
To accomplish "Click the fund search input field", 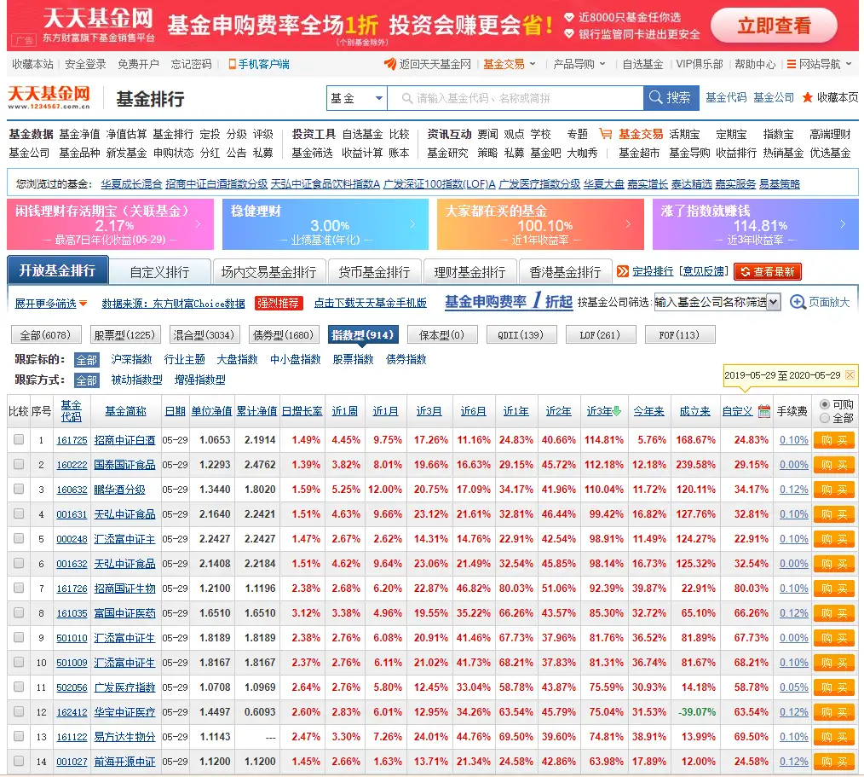I will tap(516, 98).
